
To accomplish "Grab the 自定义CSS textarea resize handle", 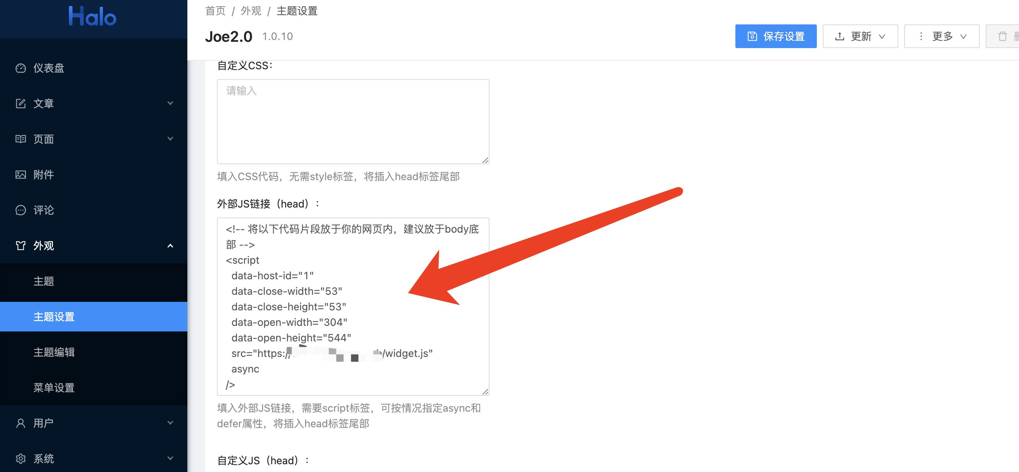I will coord(485,160).
